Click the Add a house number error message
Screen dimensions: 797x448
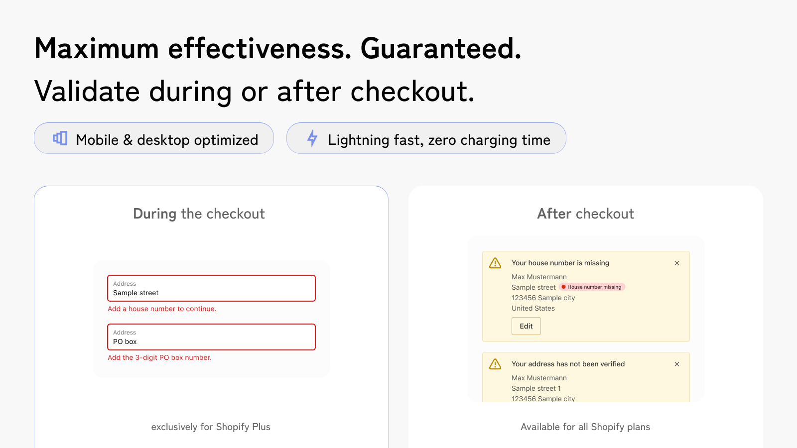click(162, 309)
